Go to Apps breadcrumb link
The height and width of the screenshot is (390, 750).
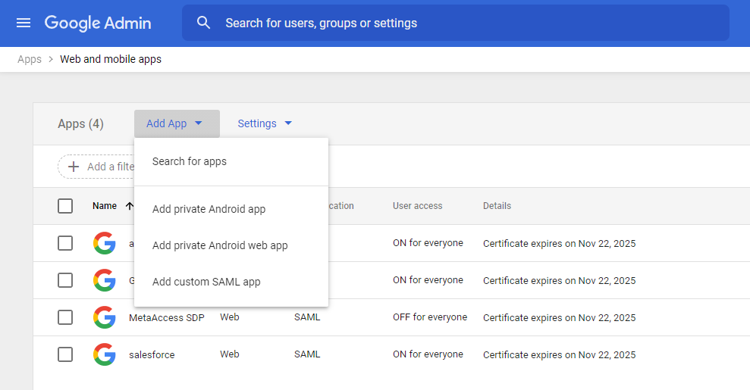click(x=30, y=59)
